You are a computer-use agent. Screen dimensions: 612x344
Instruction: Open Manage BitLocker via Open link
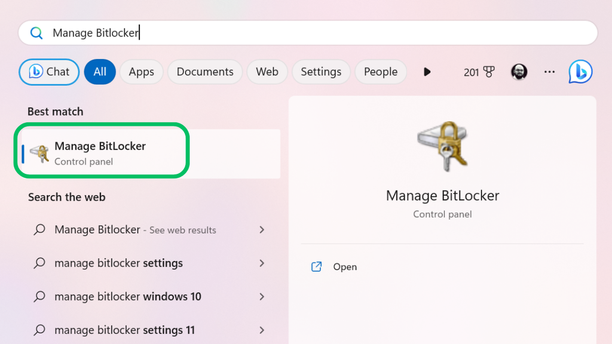coord(345,267)
